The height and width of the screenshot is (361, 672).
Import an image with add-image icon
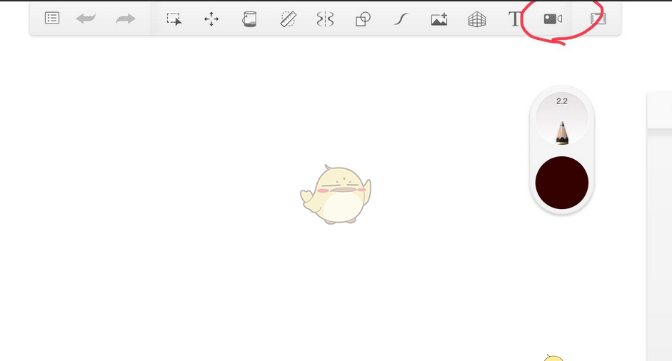tap(439, 19)
